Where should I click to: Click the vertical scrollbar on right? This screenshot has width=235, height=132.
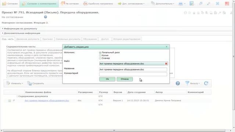234,57
